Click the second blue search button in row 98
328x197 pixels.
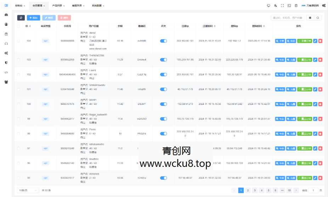[291, 134]
